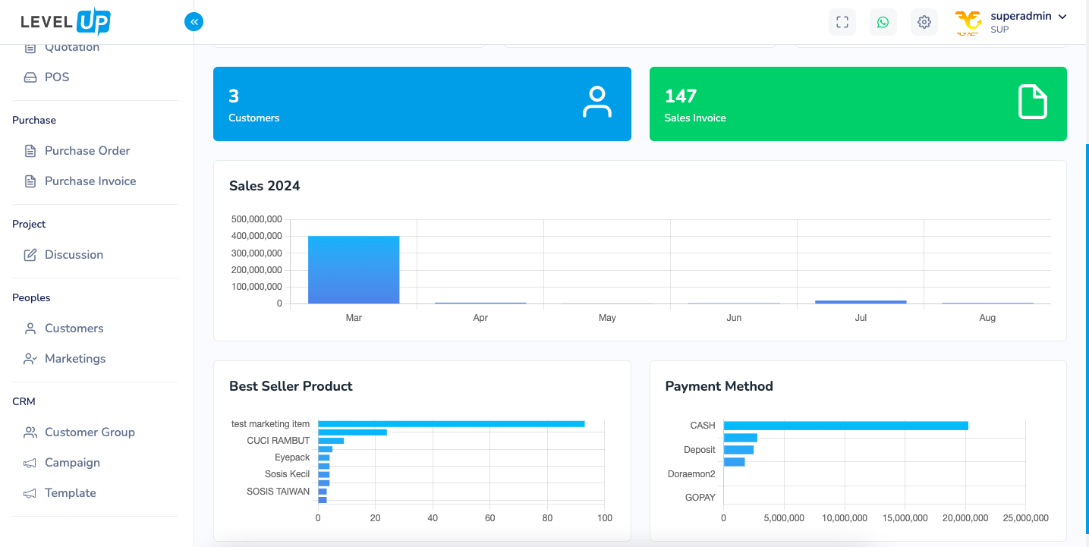The height and width of the screenshot is (547, 1089).
Task: Click the Customer Group people icon
Action: point(30,432)
